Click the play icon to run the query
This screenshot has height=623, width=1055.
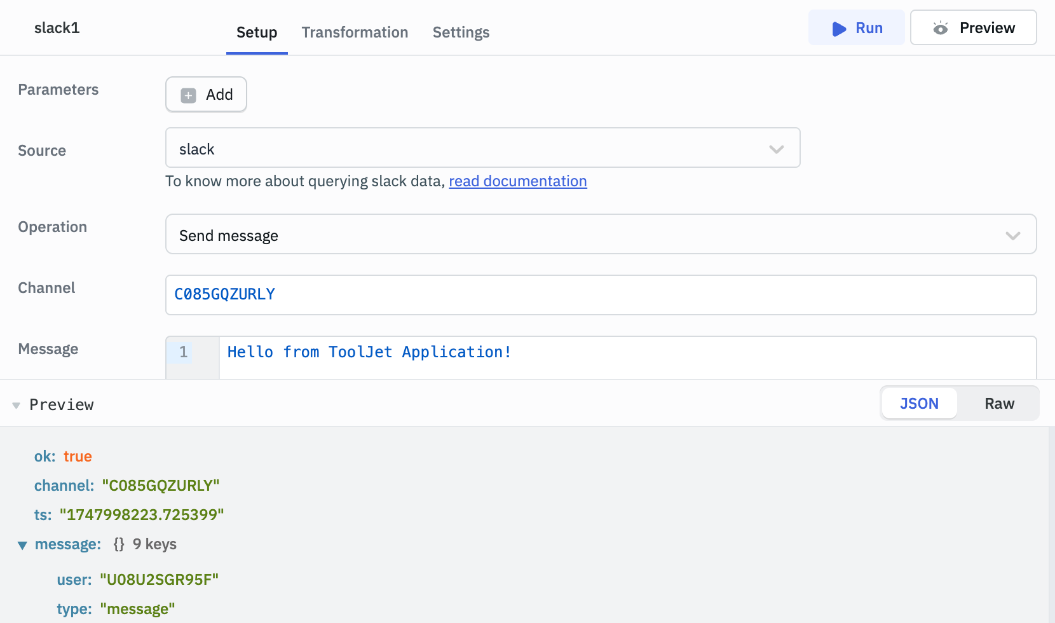(838, 28)
